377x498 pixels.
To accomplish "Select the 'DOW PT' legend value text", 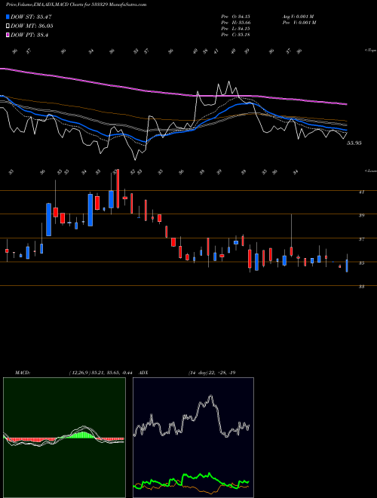I will click(x=29, y=35).
